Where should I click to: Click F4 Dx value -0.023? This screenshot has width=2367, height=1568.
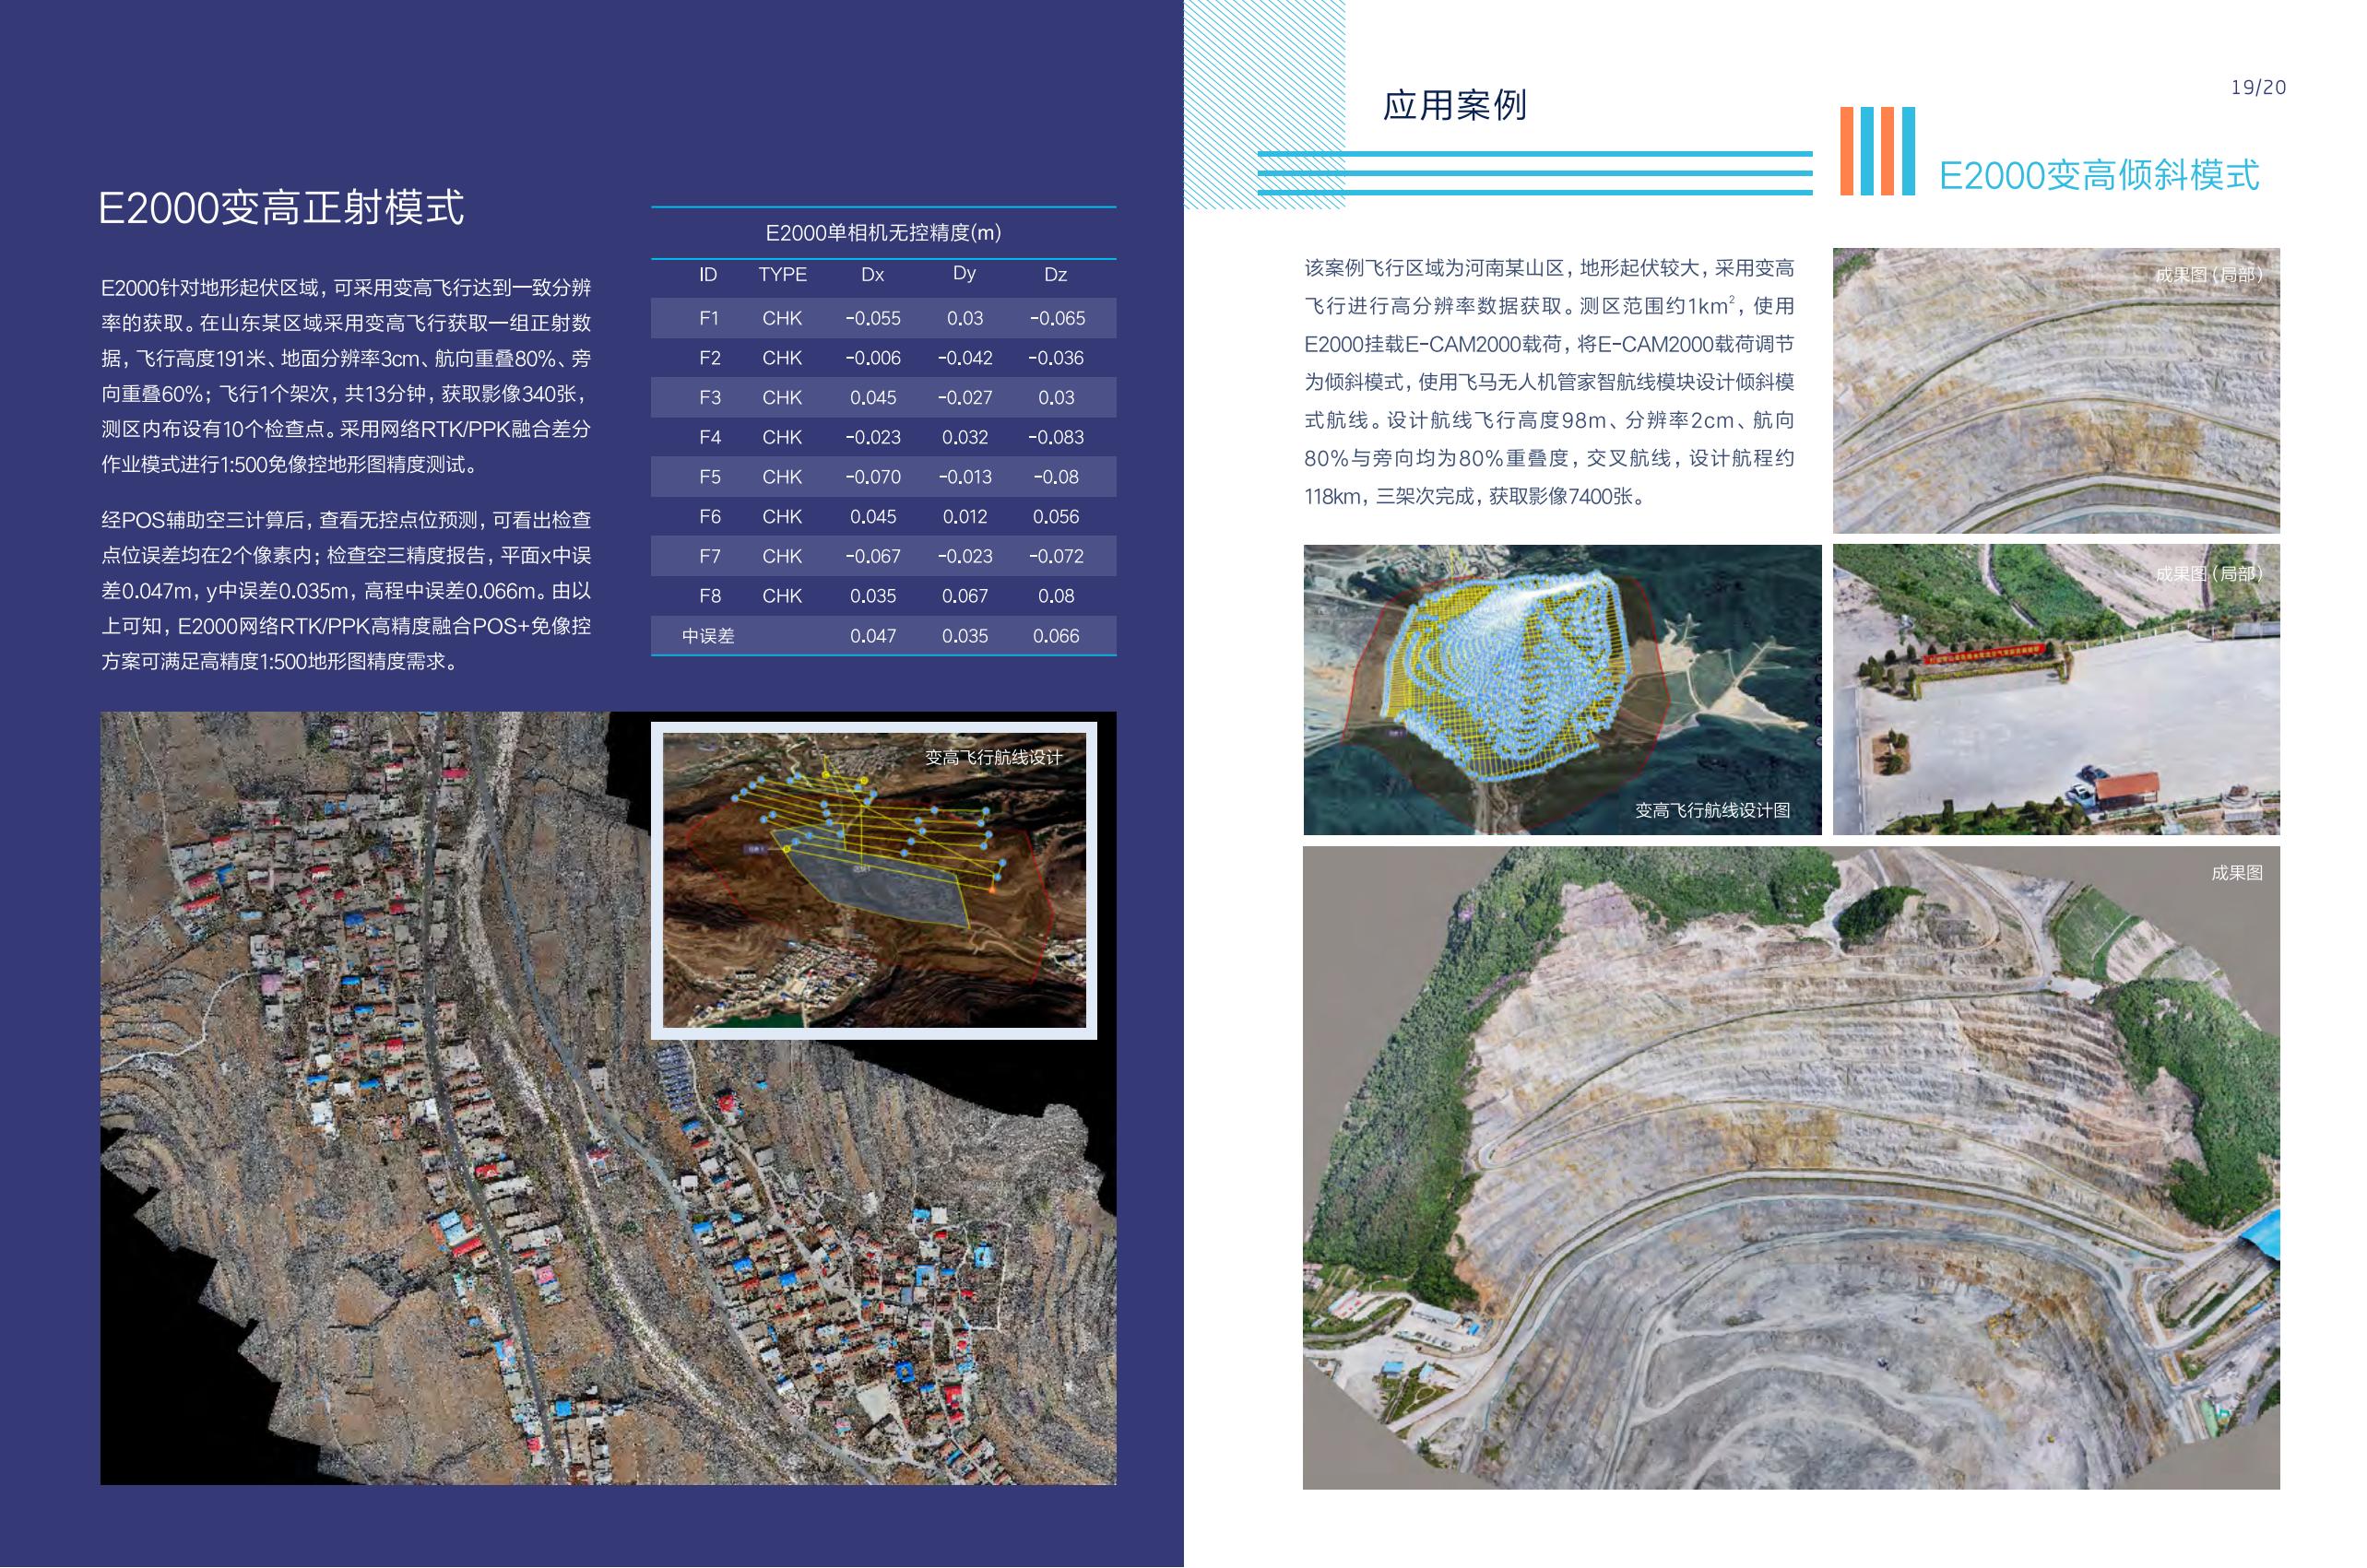point(873,437)
